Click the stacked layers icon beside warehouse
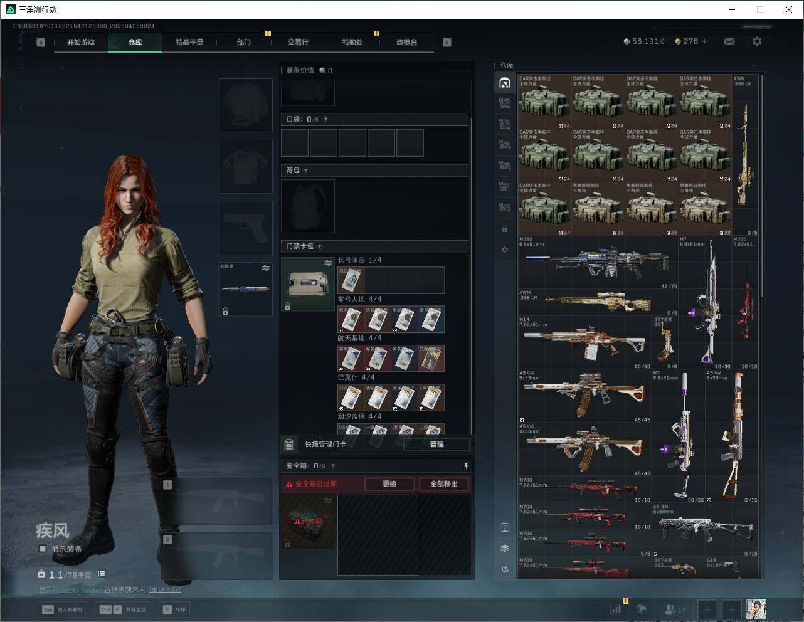 505,548
